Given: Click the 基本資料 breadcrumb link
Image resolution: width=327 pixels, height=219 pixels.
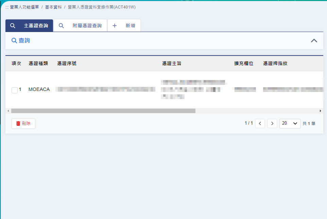Looking at the screenshot, I should [x=53, y=7].
